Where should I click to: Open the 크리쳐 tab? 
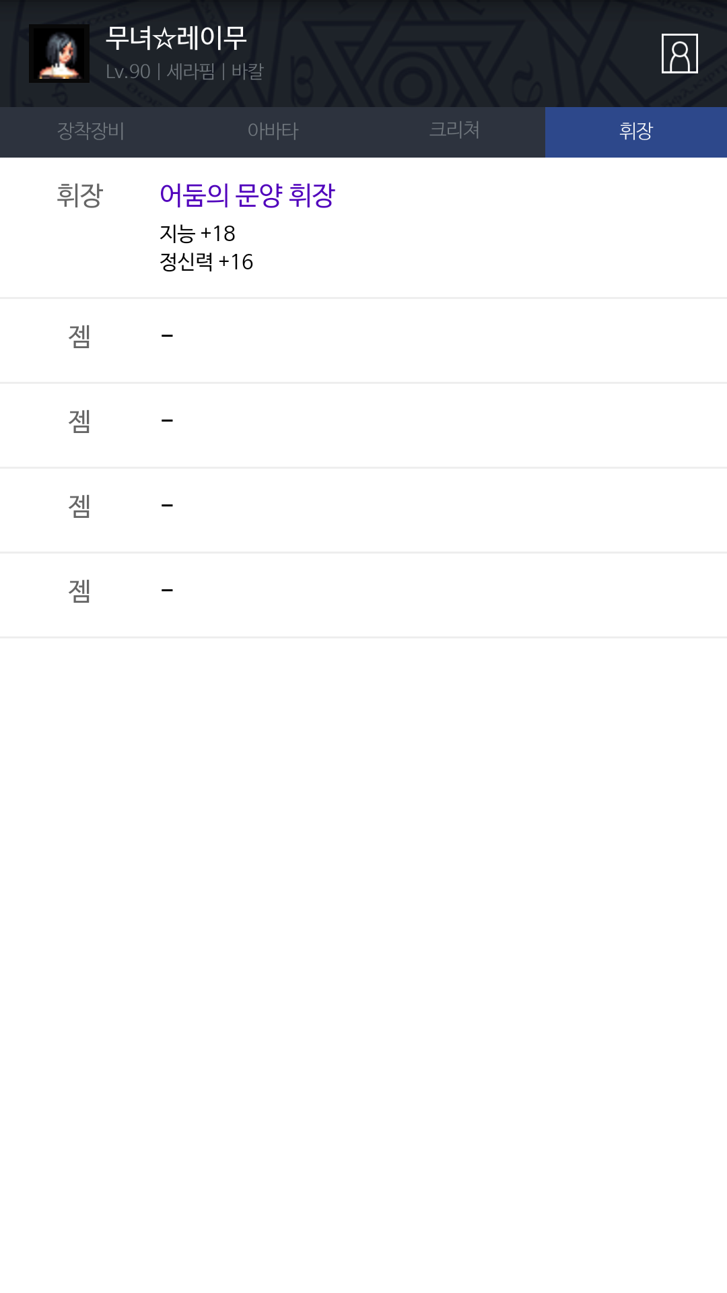point(454,132)
